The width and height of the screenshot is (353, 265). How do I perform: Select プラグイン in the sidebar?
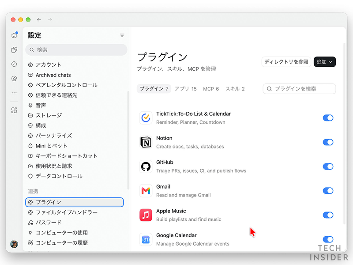75,202
